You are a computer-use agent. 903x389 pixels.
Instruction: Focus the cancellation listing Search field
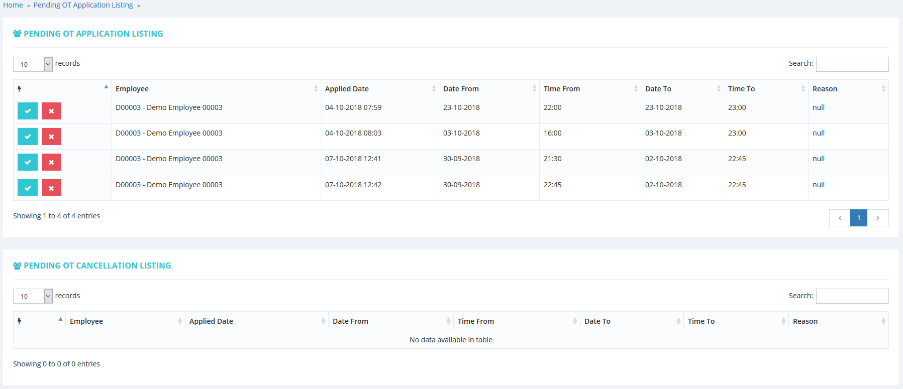(x=852, y=296)
